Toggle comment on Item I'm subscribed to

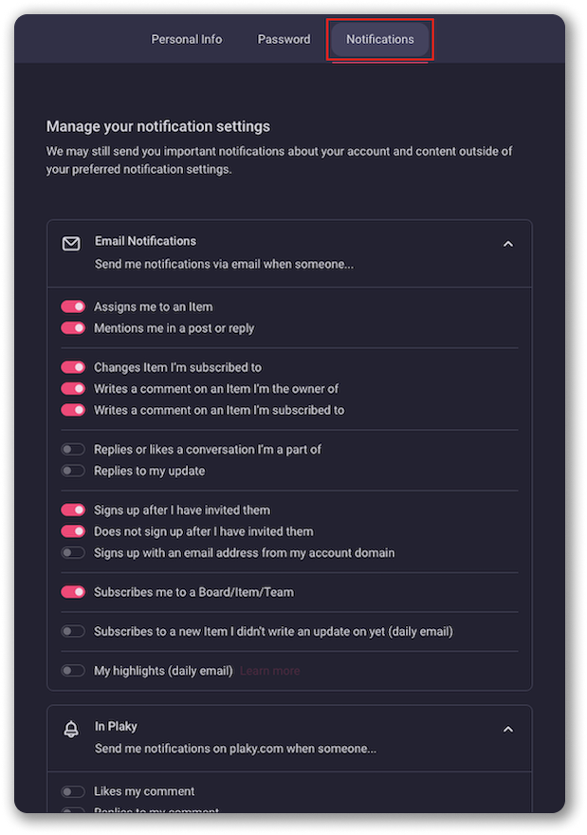point(73,411)
